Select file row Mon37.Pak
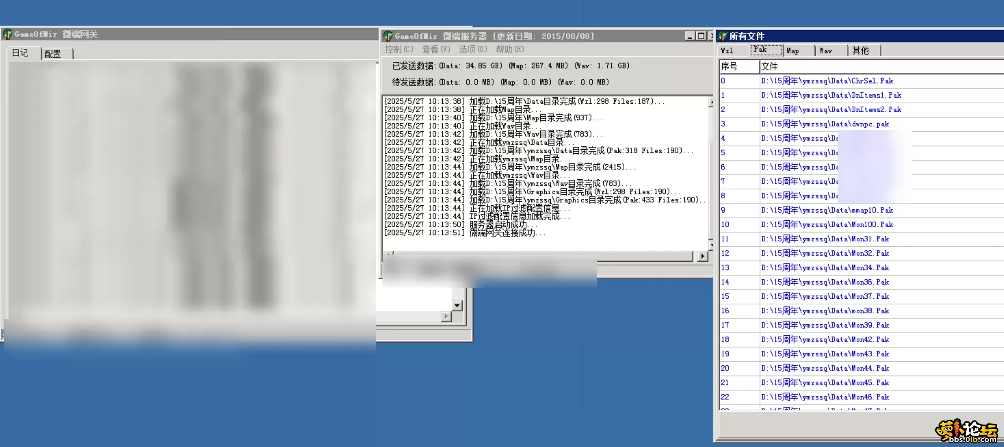1004x447 pixels. (x=862, y=296)
